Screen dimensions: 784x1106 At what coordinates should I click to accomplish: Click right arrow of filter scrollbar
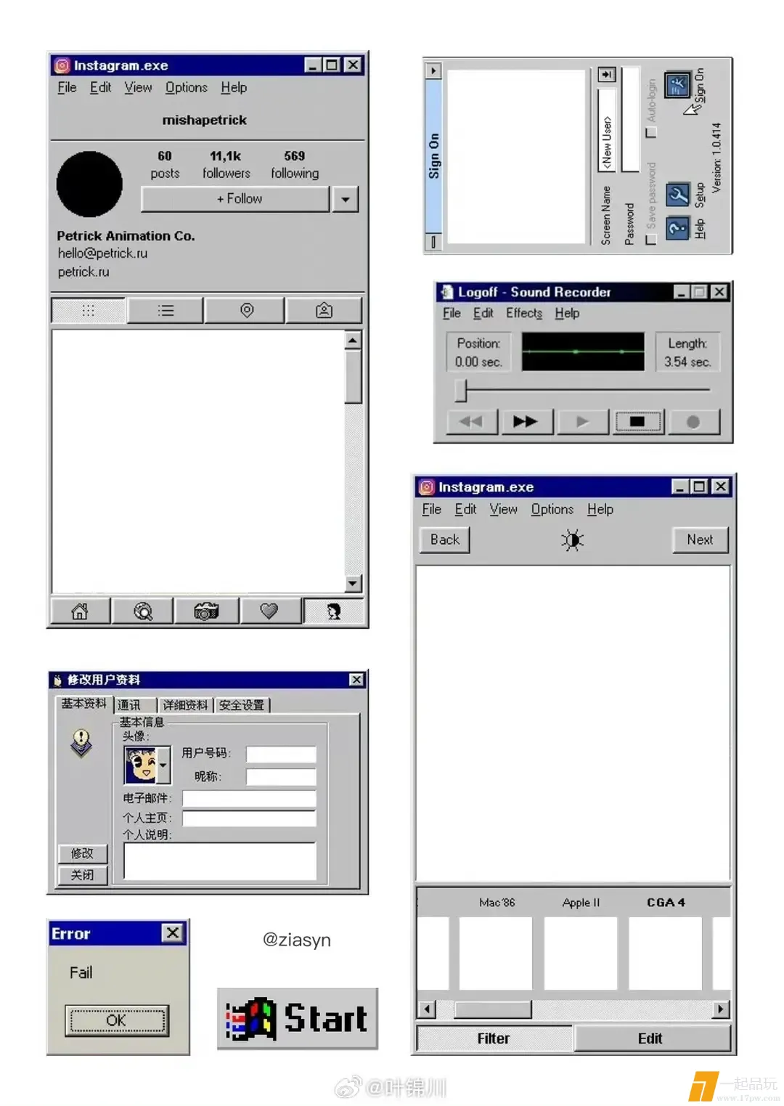[x=720, y=1009]
